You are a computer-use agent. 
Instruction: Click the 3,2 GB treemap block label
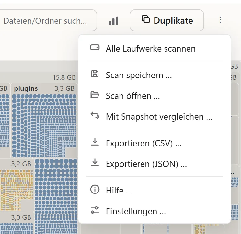pos(21,164)
